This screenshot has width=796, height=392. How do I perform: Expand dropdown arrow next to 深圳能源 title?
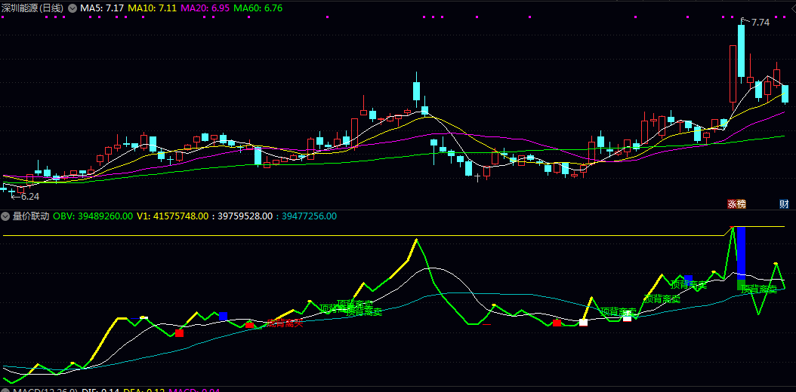pos(73,8)
